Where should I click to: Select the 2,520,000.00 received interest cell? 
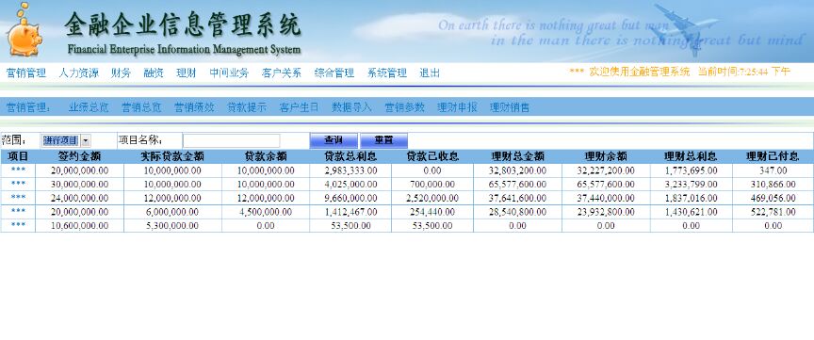[x=432, y=198]
